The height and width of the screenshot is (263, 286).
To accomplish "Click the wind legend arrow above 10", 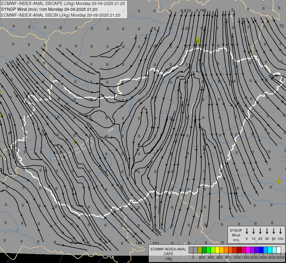I will click(253, 231).
